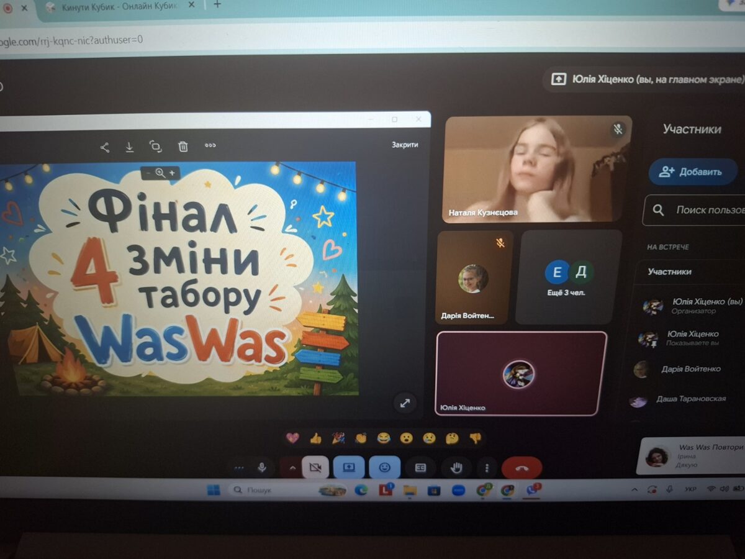Rotate the picture using the viewer toolbar

point(155,147)
